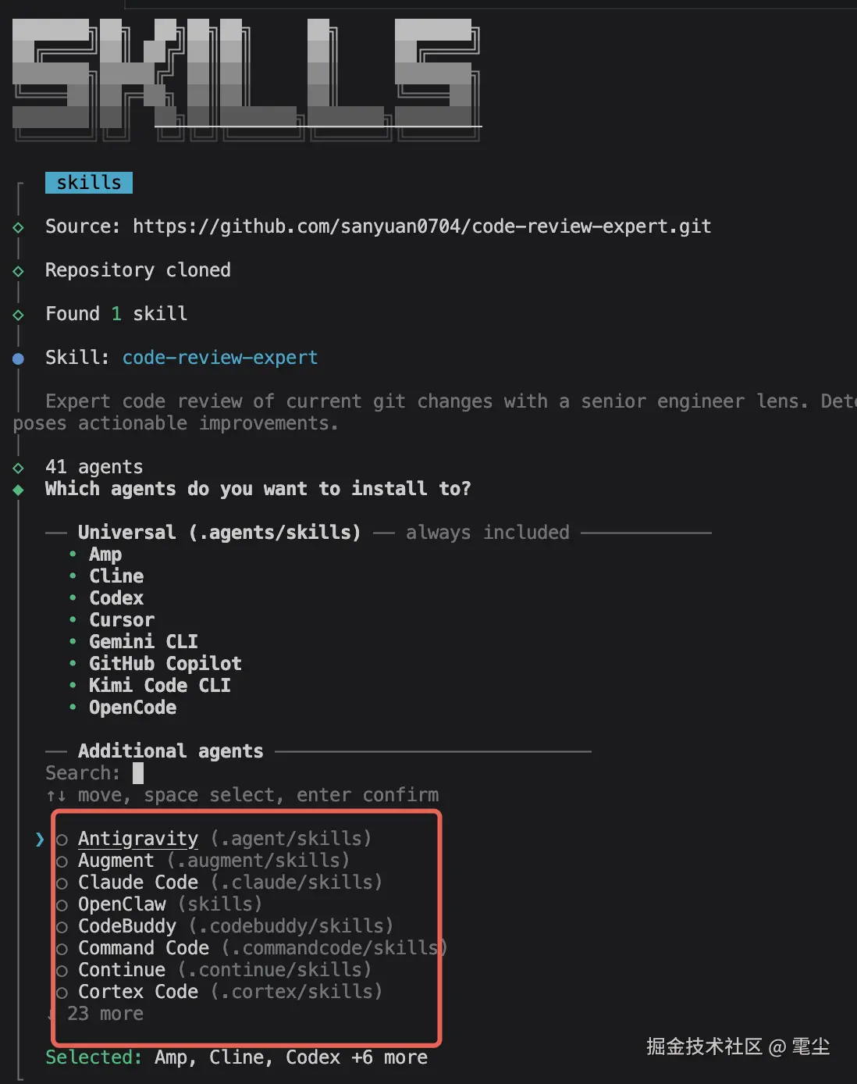Click the code-review-expert skill name

tap(220, 358)
